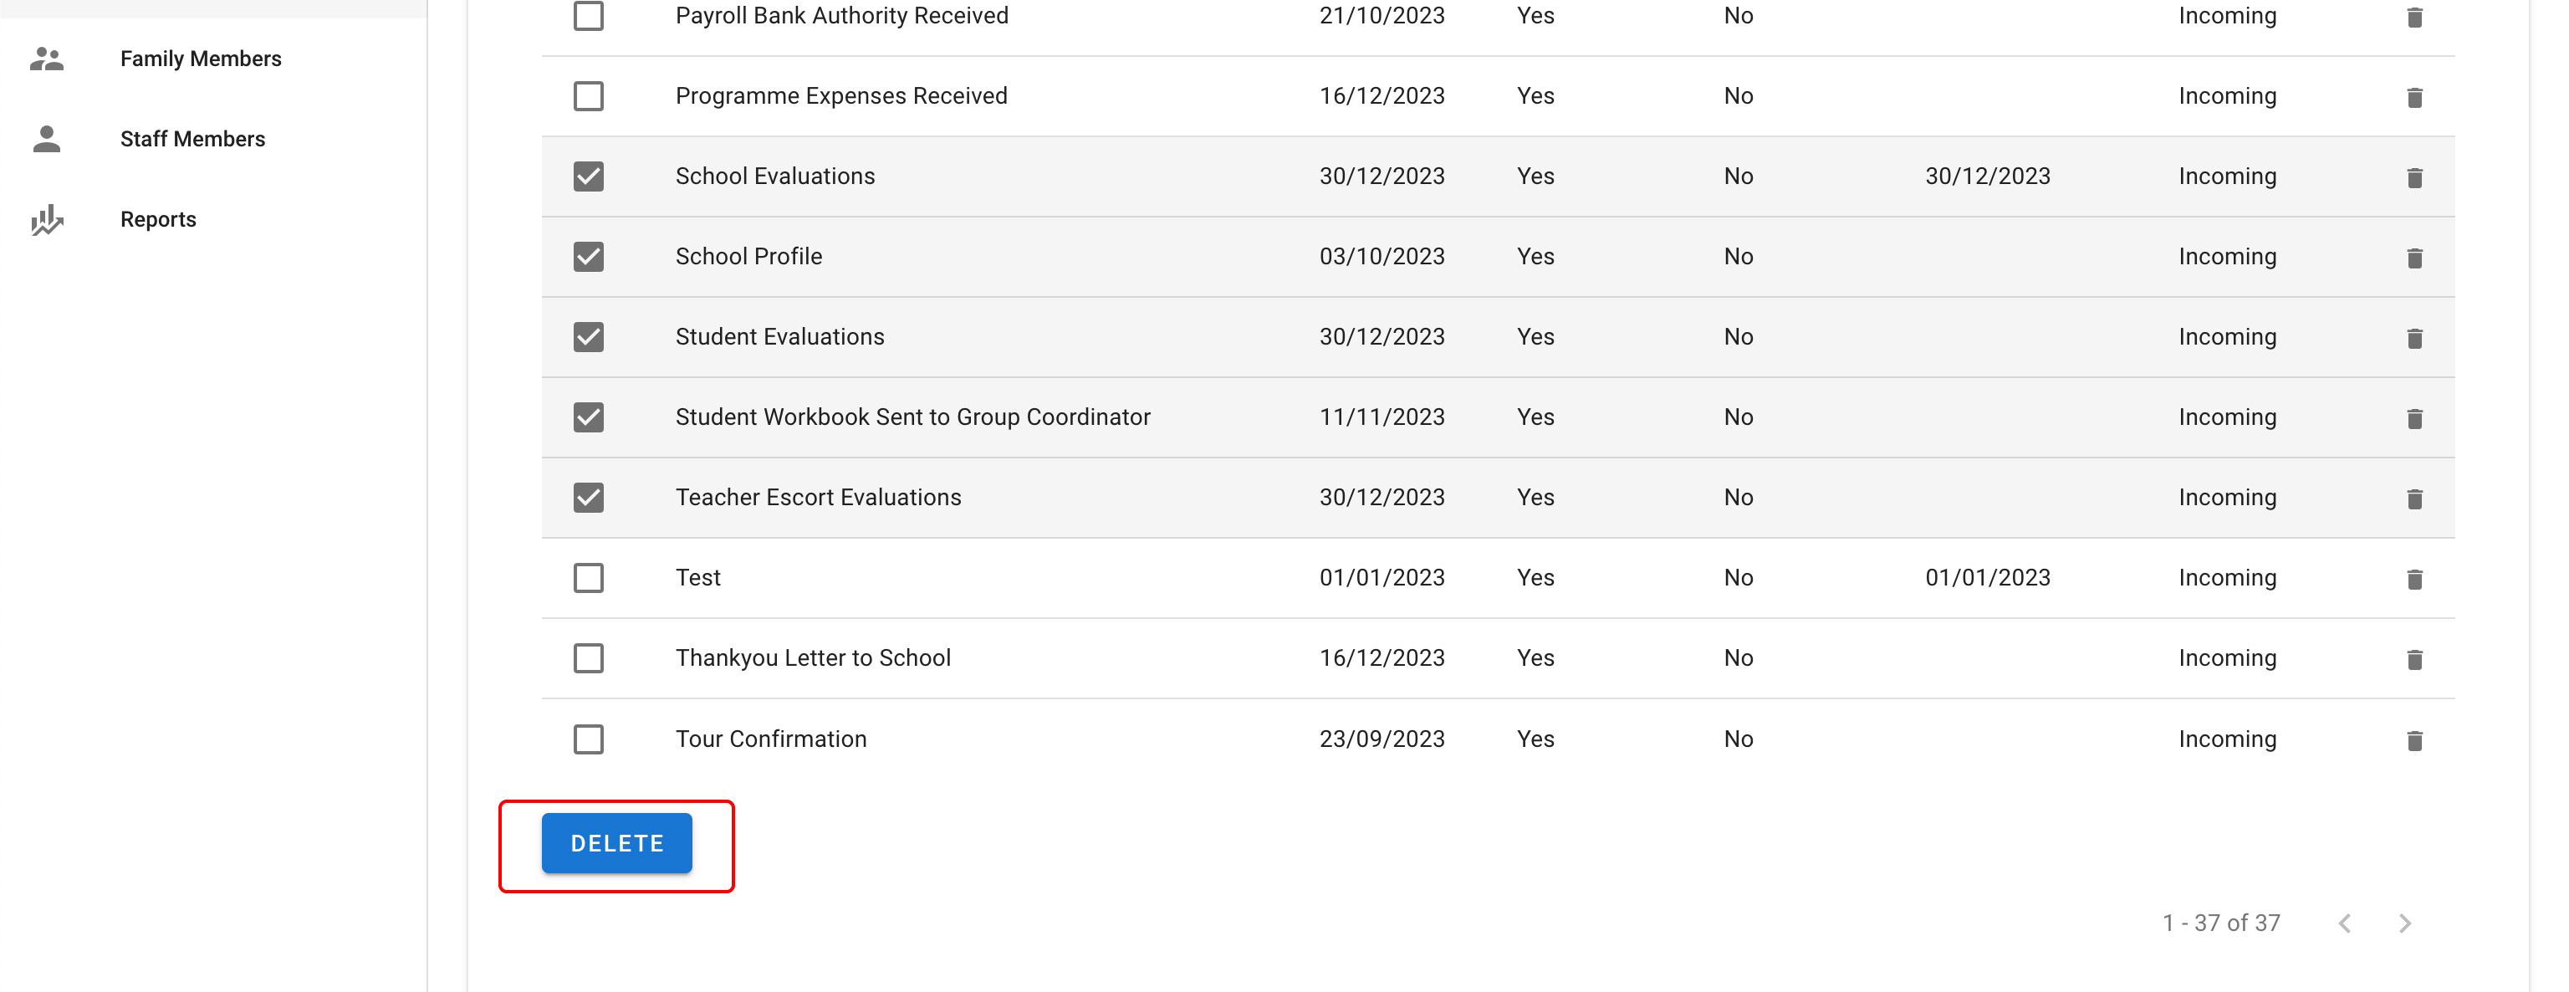Click the Reports chart icon in sidebar

[47, 219]
